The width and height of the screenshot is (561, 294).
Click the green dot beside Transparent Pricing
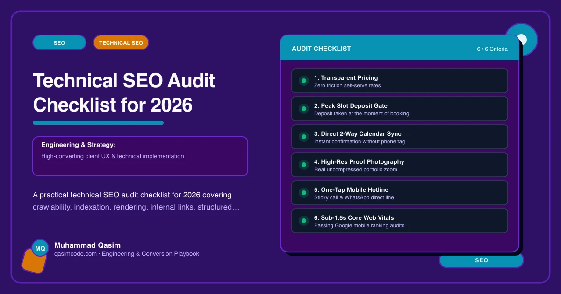(303, 81)
